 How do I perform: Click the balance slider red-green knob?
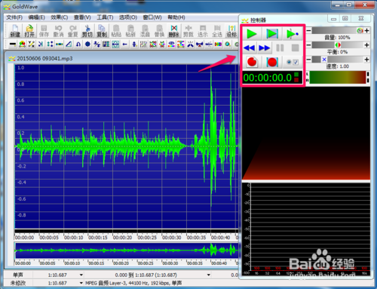click(338, 45)
